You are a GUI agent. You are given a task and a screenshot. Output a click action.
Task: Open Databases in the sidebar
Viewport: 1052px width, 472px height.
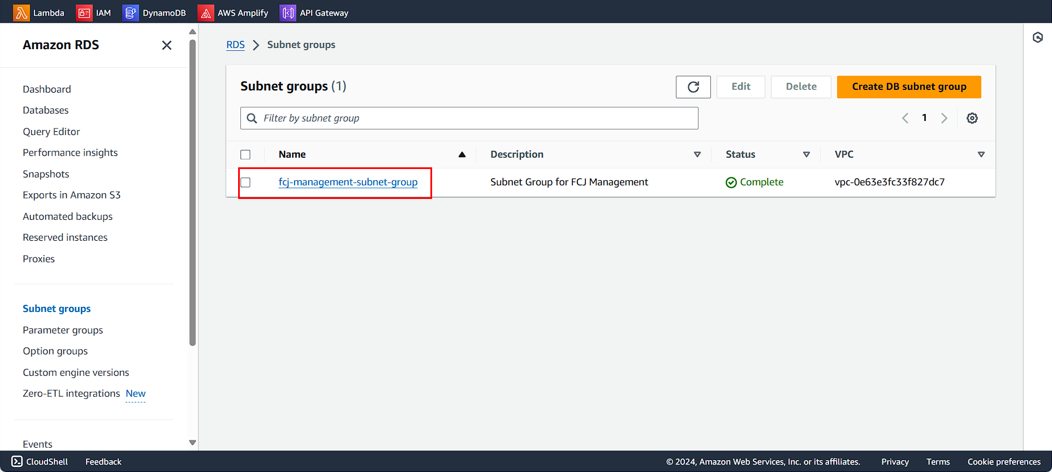(x=46, y=110)
